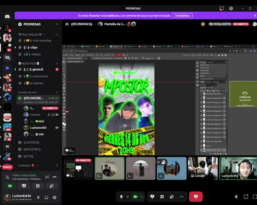Open the 1440p 60FPS stream quality badge
This screenshot has width=257, height=205.
[220, 24]
